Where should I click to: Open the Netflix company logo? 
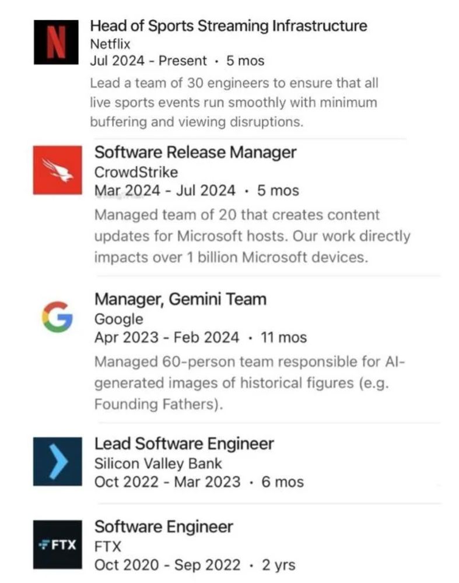56,43
